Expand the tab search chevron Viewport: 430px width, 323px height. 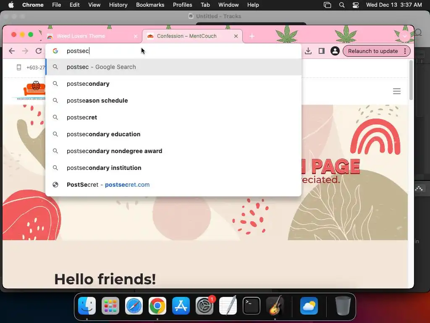[404, 36]
